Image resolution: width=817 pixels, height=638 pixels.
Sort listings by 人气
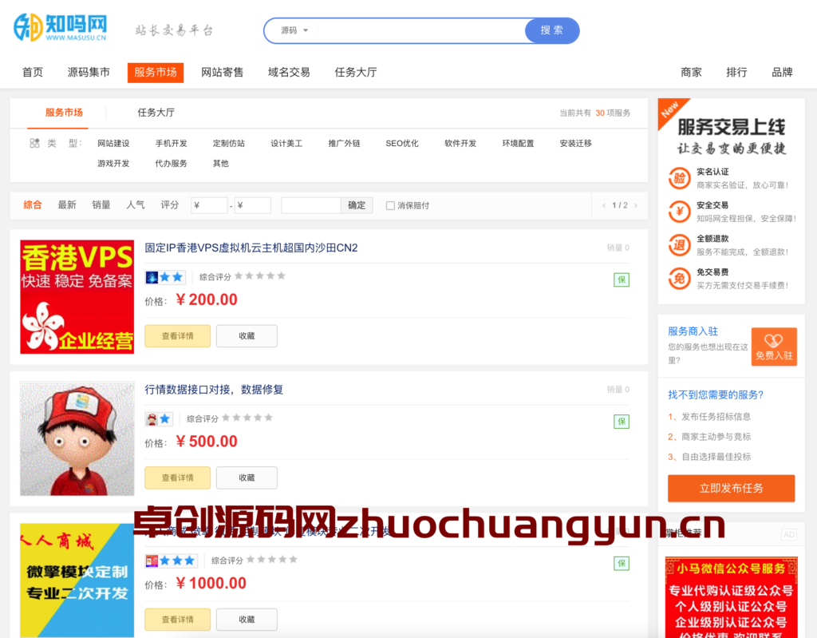(136, 205)
